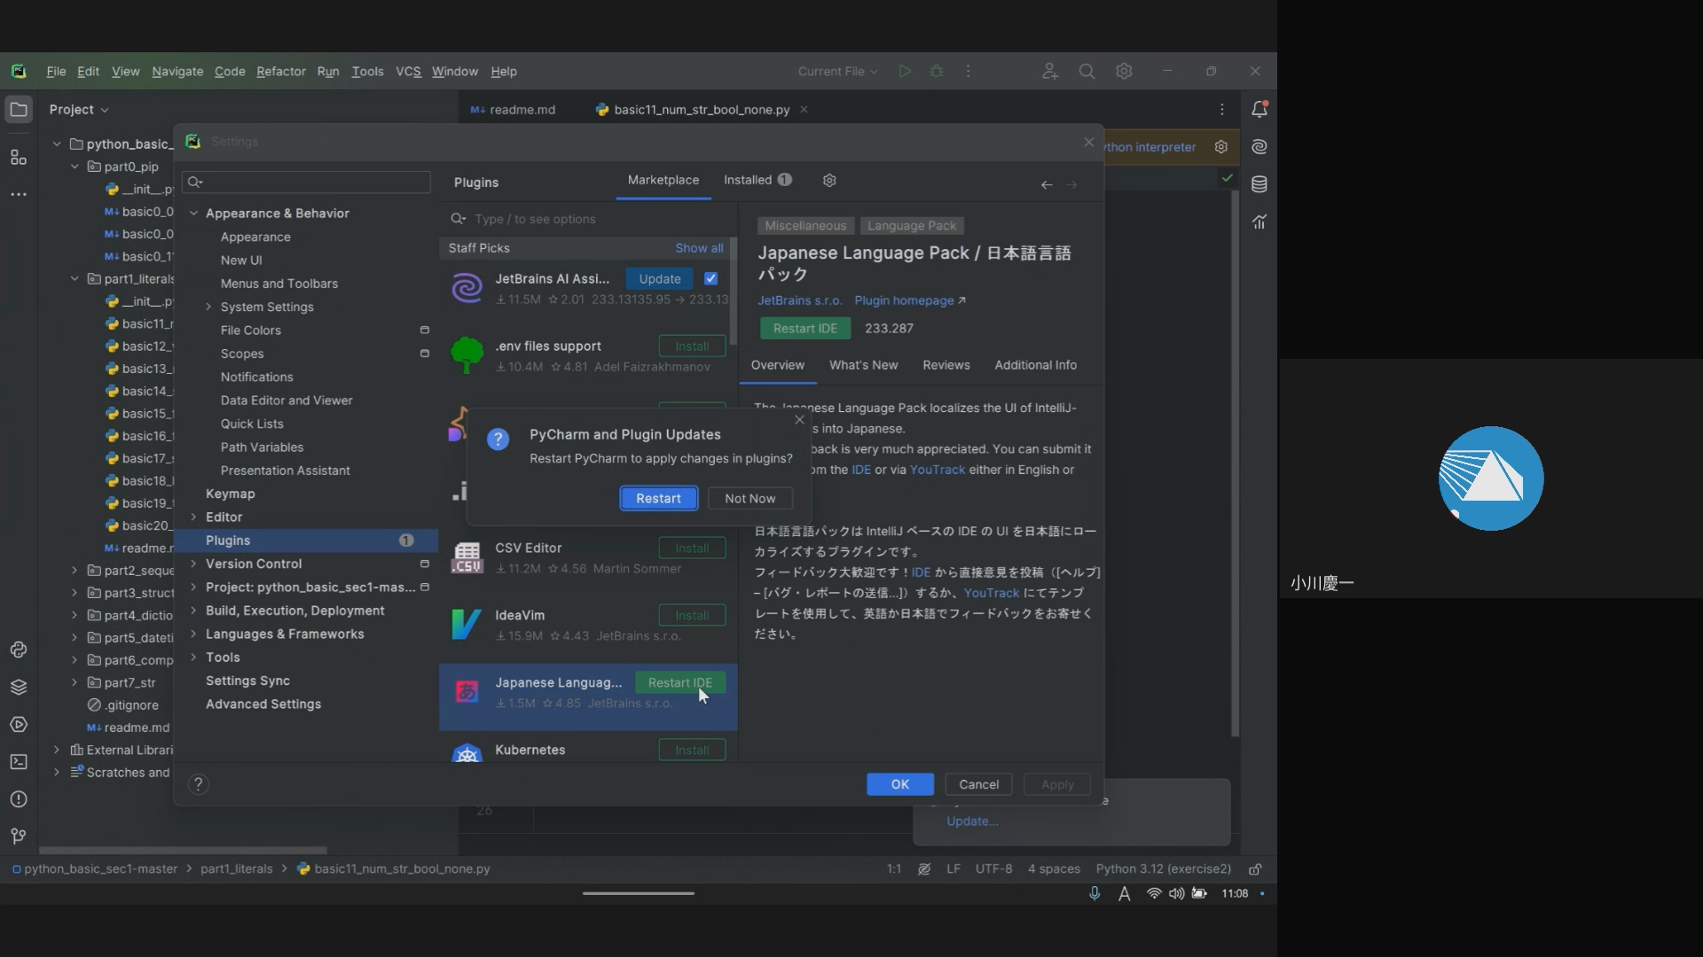This screenshot has width=1703, height=957.
Task: Open the Notifications bell icon
Action: click(1259, 109)
